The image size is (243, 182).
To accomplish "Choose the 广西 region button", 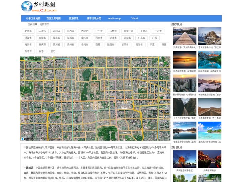I will 155,38.
